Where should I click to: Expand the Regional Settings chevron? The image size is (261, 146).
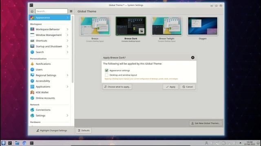click(67, 75)
